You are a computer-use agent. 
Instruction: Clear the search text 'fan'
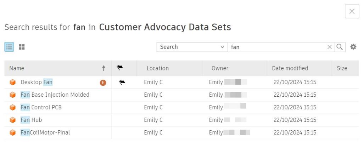point(329,47)
